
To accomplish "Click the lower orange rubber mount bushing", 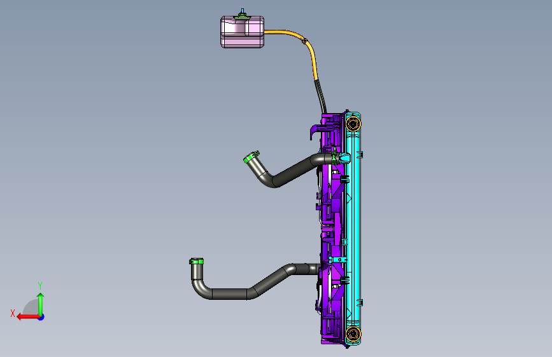I will click(x=353, y=333).
